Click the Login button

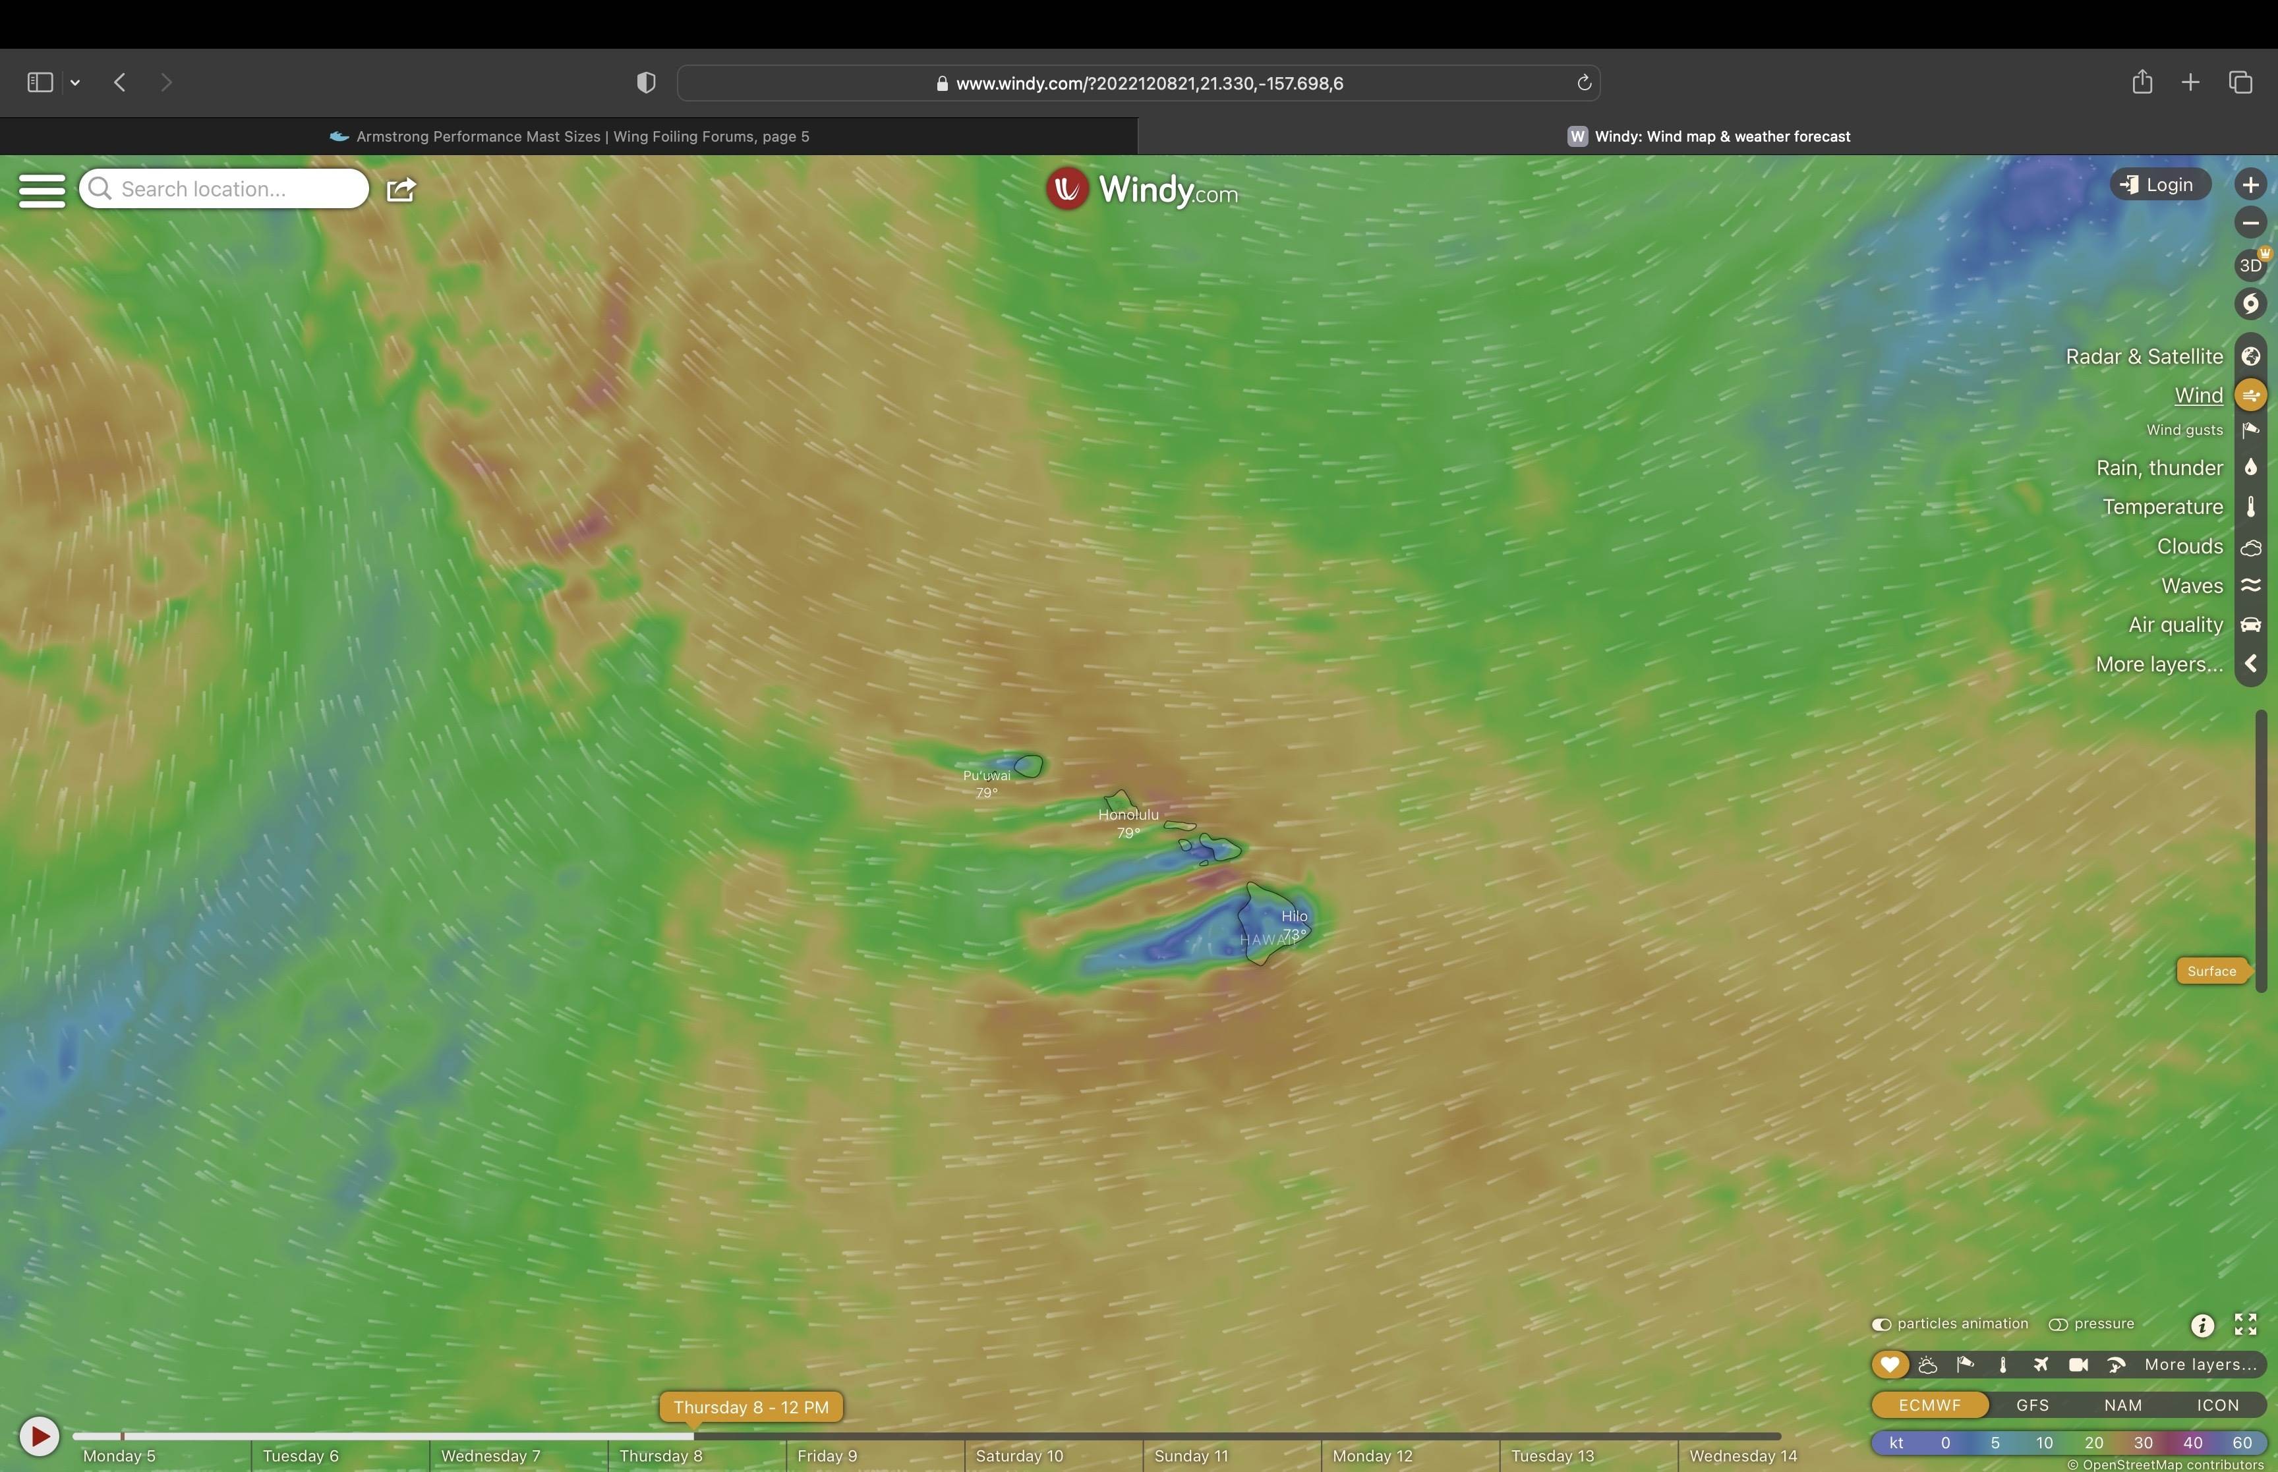tap(2159, 185)
